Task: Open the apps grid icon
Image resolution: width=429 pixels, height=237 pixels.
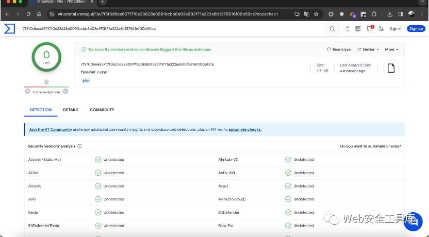Action: tap(358, 29)
